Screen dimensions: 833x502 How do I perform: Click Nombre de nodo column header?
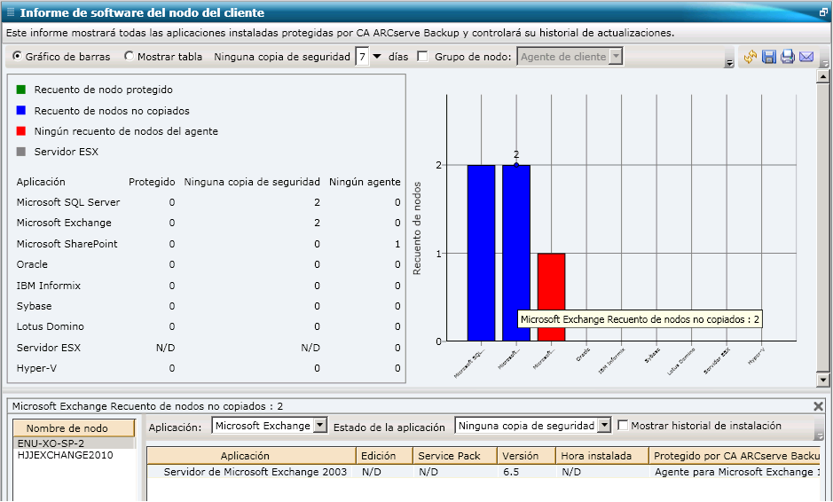pos(74,428)
